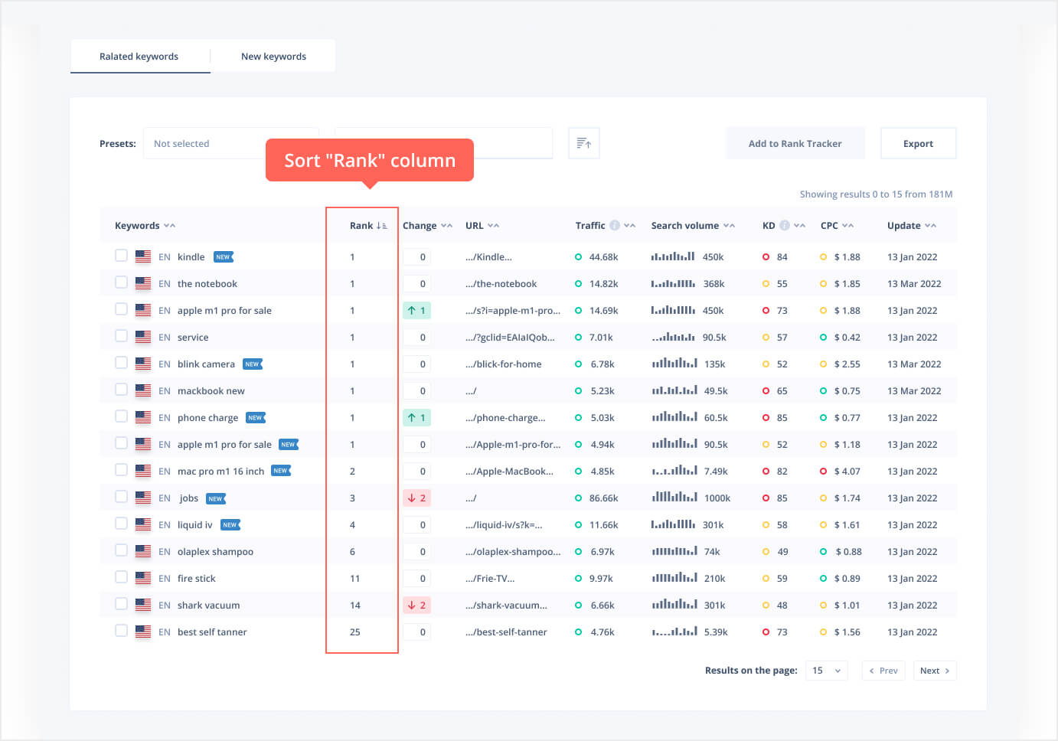
Task: Click the US flag icon in olaplex shampoo row
Action: click(x=143, y=551)
